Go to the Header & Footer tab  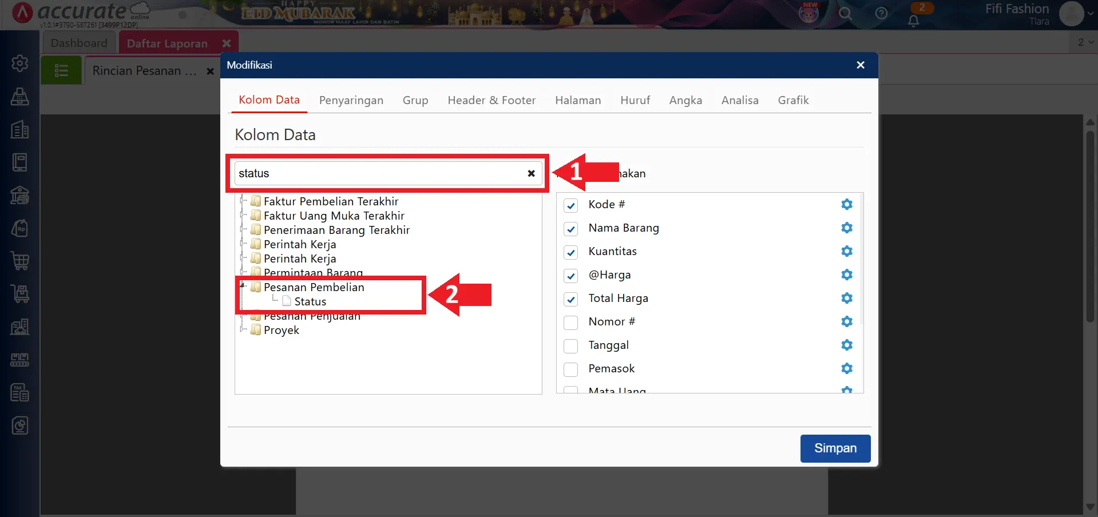tap(491, 101)
